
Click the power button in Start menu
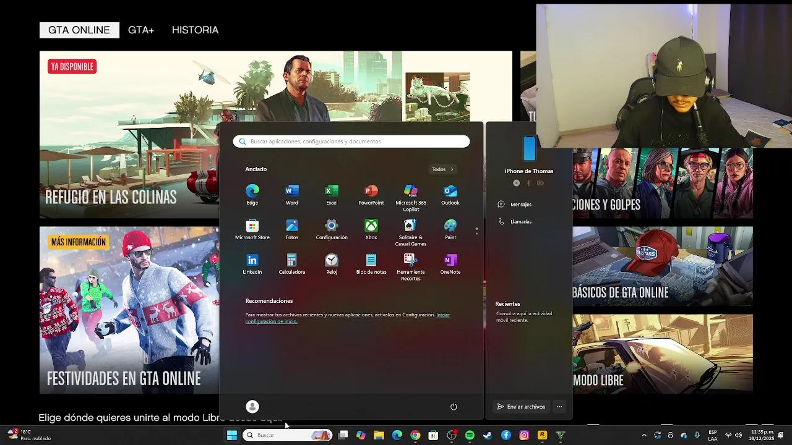(454, 407)
